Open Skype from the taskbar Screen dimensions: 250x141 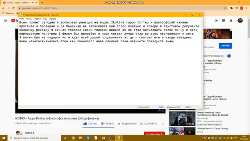click(x=88, y=138)
